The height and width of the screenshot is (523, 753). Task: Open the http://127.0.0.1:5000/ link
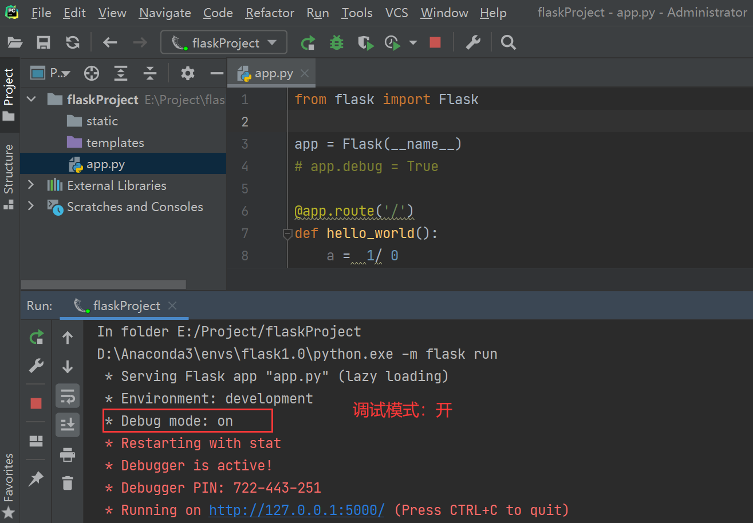click(x=297, y=510)
